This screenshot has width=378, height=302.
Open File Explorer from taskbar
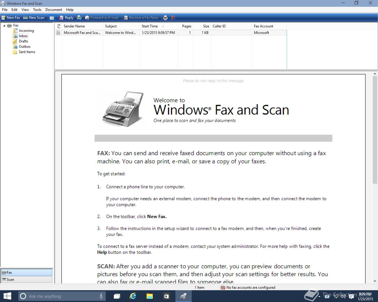(149, 296)
